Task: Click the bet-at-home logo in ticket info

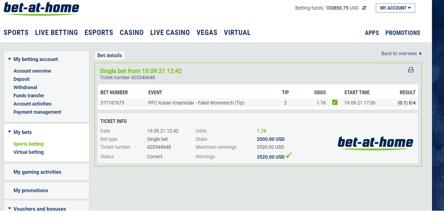Action: tap(375, 143)
